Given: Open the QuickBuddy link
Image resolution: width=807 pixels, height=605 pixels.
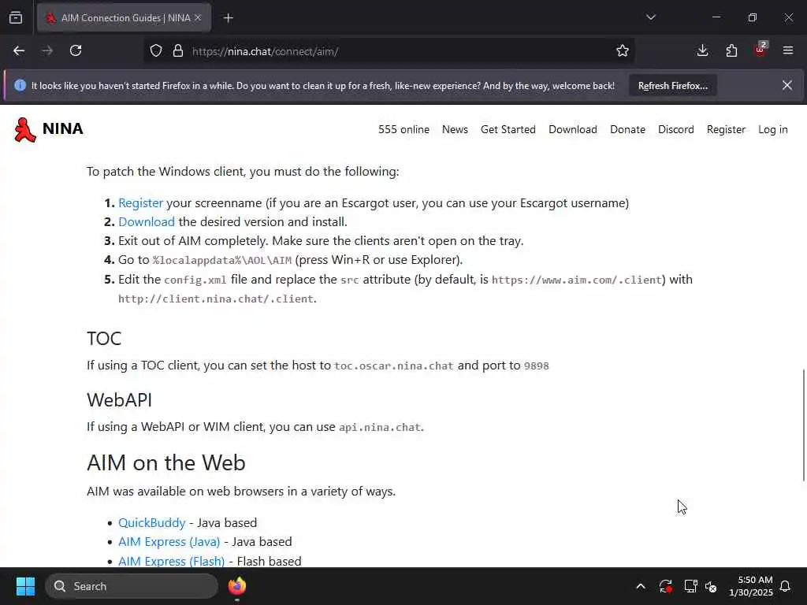Looking at the screenshot, I should [x=152, y=523].
